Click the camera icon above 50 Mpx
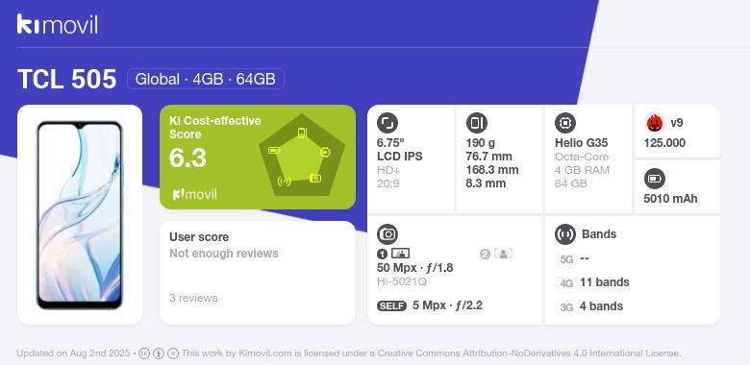Screen dimensions: 750x365 pos(387,234)
